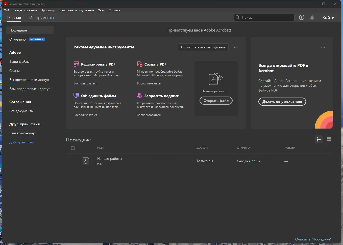Select Отмечено in the sidebar
Viewport: 343px width, 245px height.
[18, 39]
